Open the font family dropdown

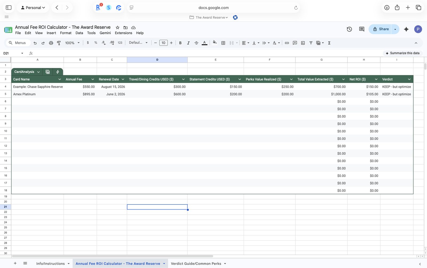click(138, 43)
